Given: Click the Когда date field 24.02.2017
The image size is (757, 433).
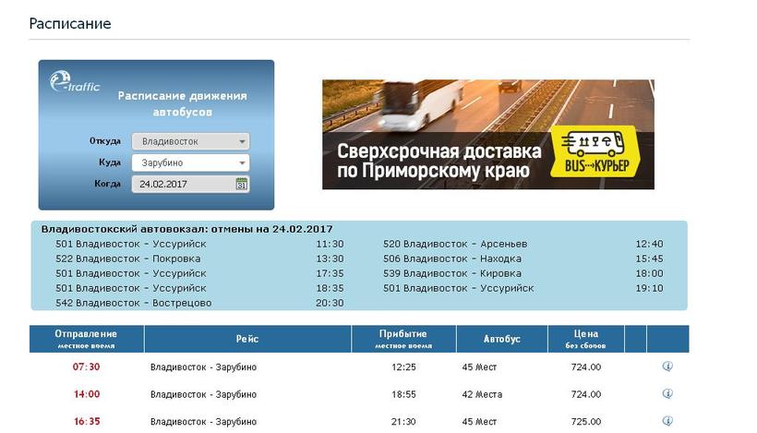Looking at the screenshot, I should coord(183,184).
